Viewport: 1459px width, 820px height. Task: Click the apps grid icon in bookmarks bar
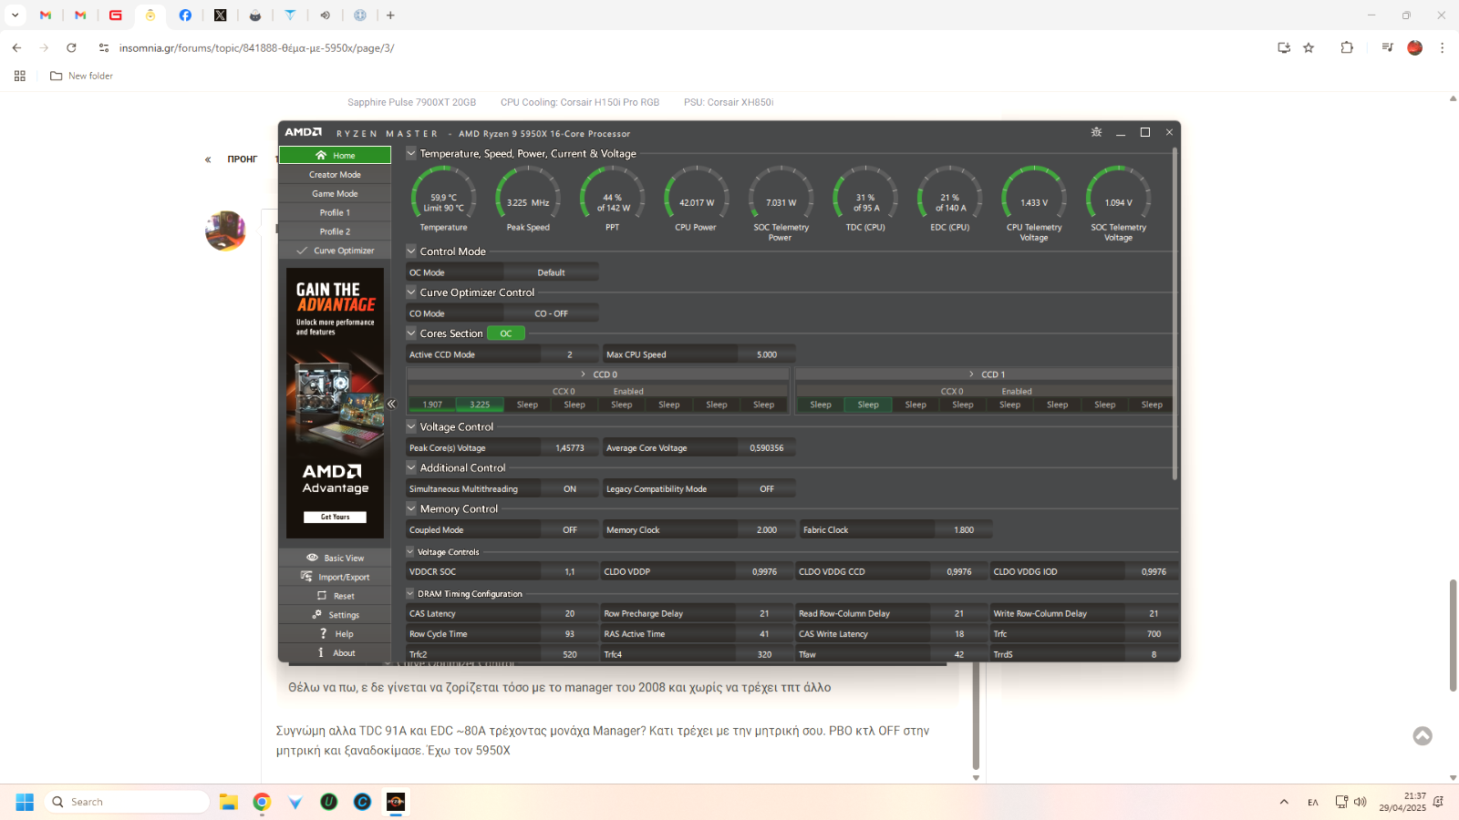pyautogui.click(x=19, y=76)
